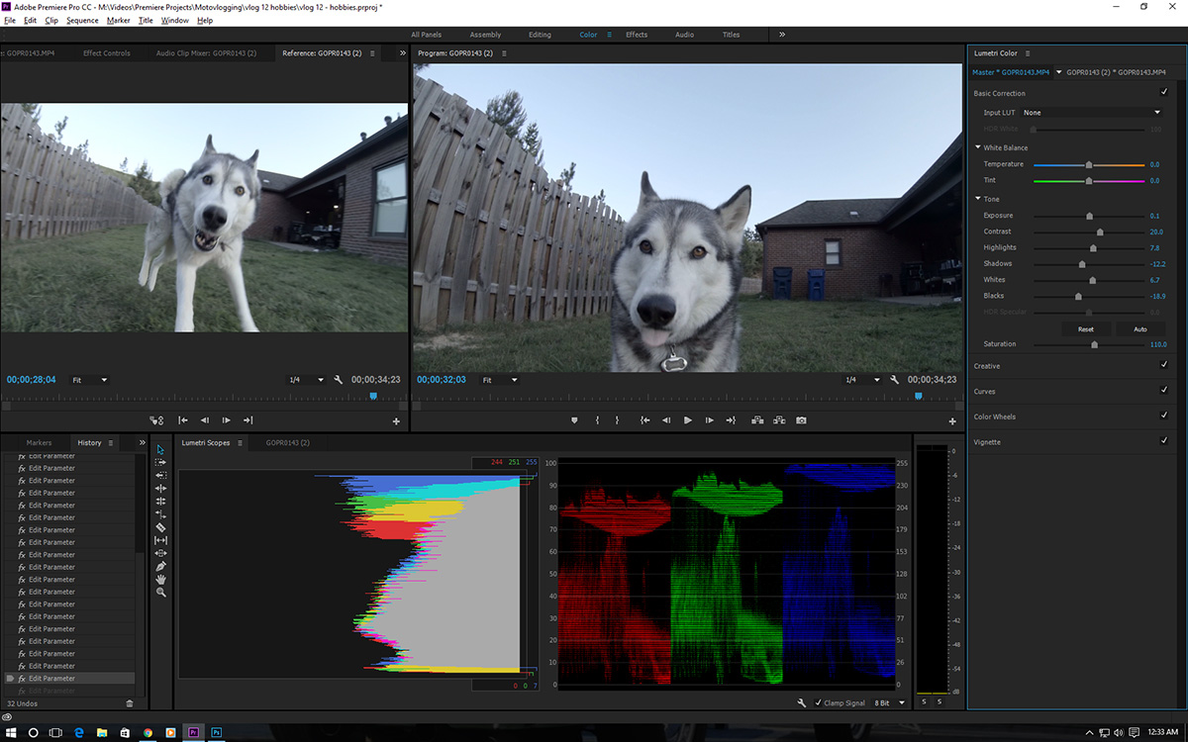The width and height of the screenshot is (1188, 742).
Task: Select the Track Select Backward tool
Action: [161, 475]
